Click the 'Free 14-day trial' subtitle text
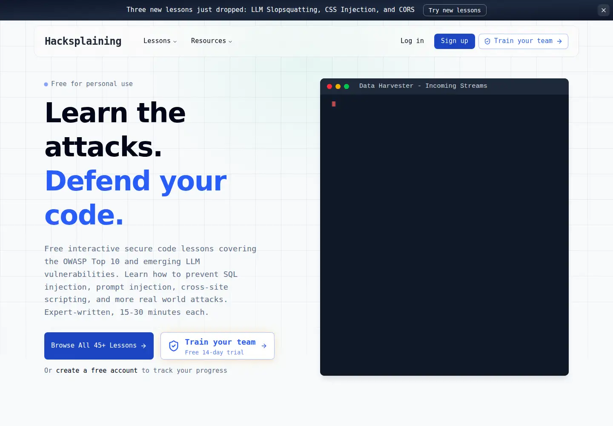This screenshot has width=613, height=426. coord(215,352)
